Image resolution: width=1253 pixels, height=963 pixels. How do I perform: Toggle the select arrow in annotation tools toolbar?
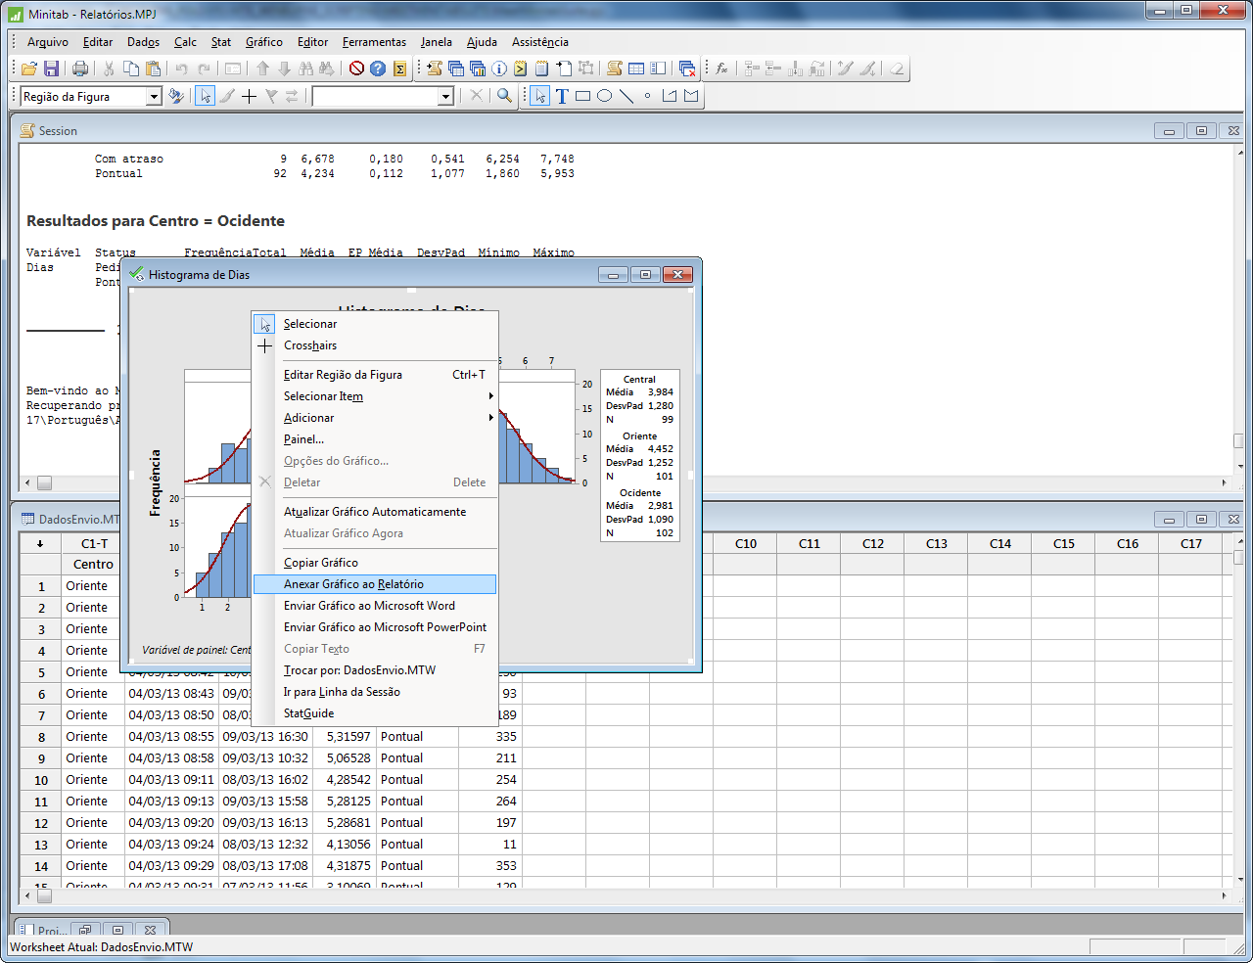click(x=540, y=96)
